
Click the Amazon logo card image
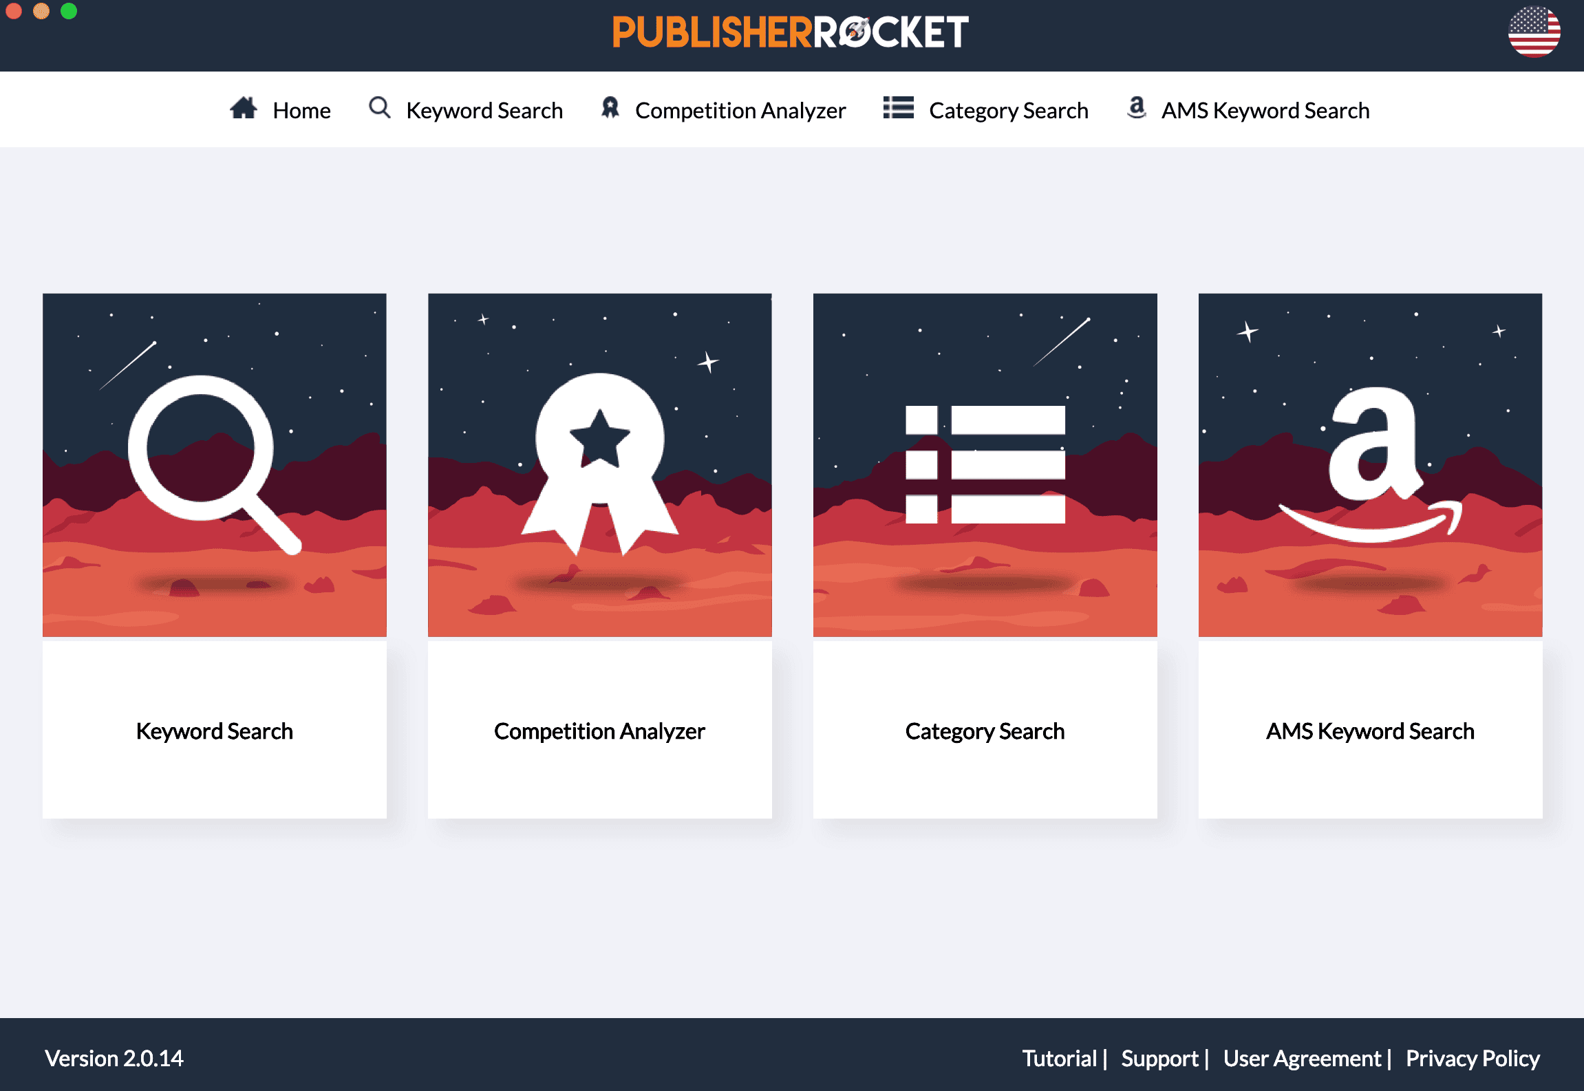1371,465
